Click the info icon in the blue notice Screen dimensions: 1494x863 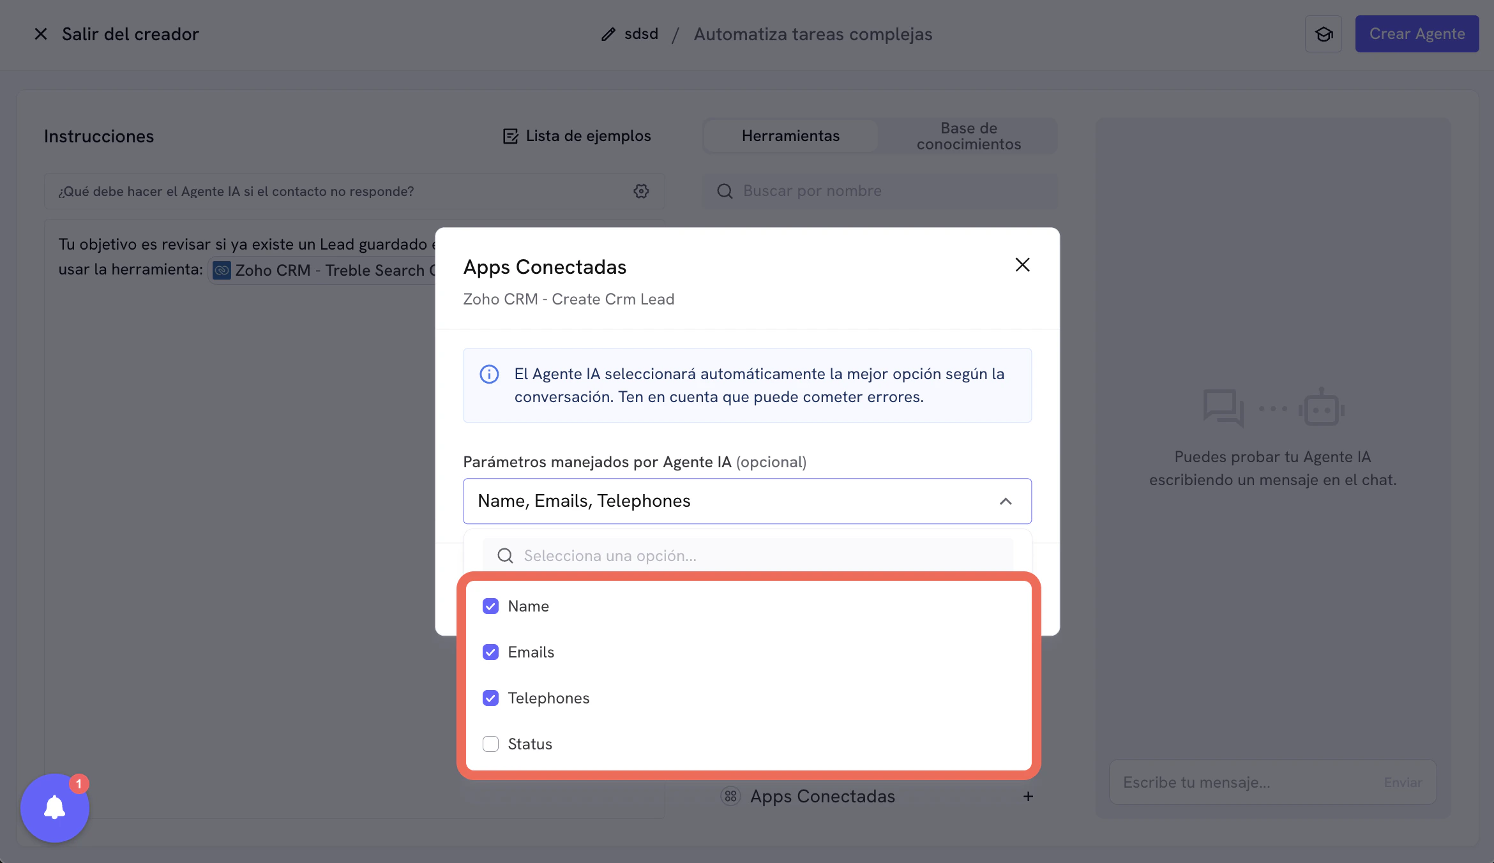coord(489,374)
